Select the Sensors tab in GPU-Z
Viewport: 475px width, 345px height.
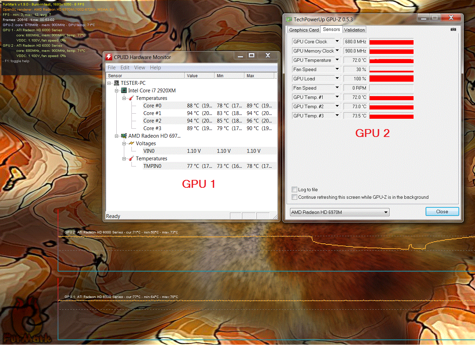[332, 30]
